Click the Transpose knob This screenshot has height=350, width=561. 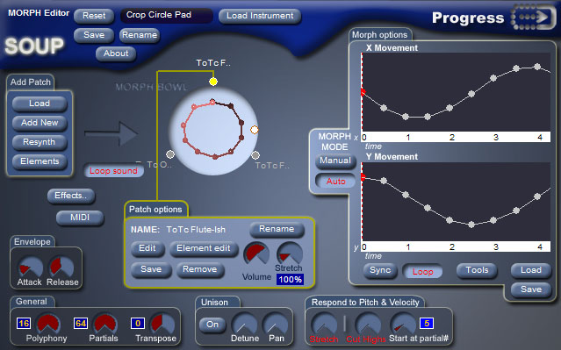[162, 324]
